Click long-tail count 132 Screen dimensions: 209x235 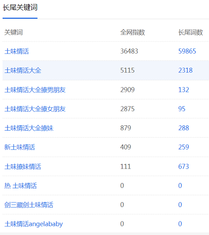pyautogui.click(x=184, y=90)
